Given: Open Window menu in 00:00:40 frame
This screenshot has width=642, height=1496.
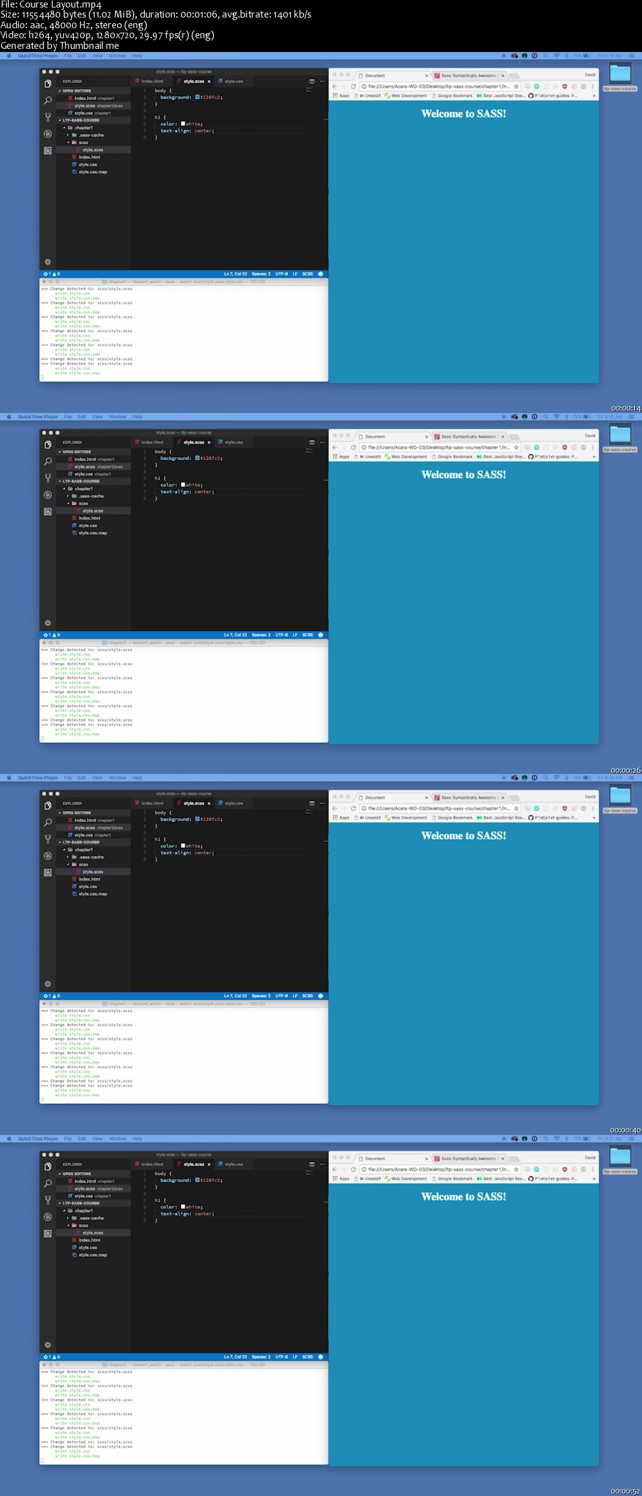Looking at the screenshot, I should click(x=117, y=778).
